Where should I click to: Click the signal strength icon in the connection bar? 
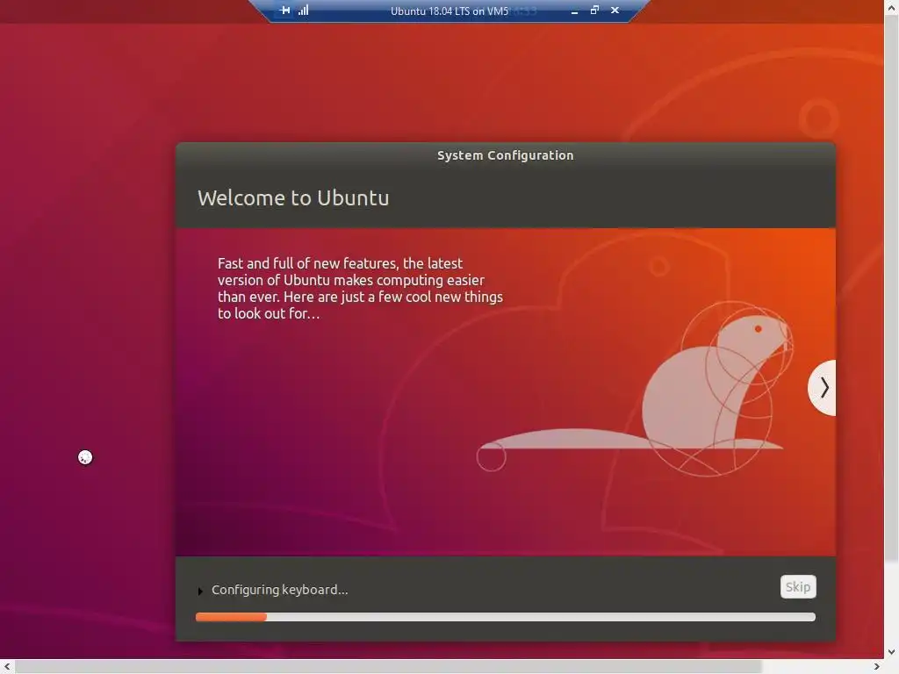(303, 11)
